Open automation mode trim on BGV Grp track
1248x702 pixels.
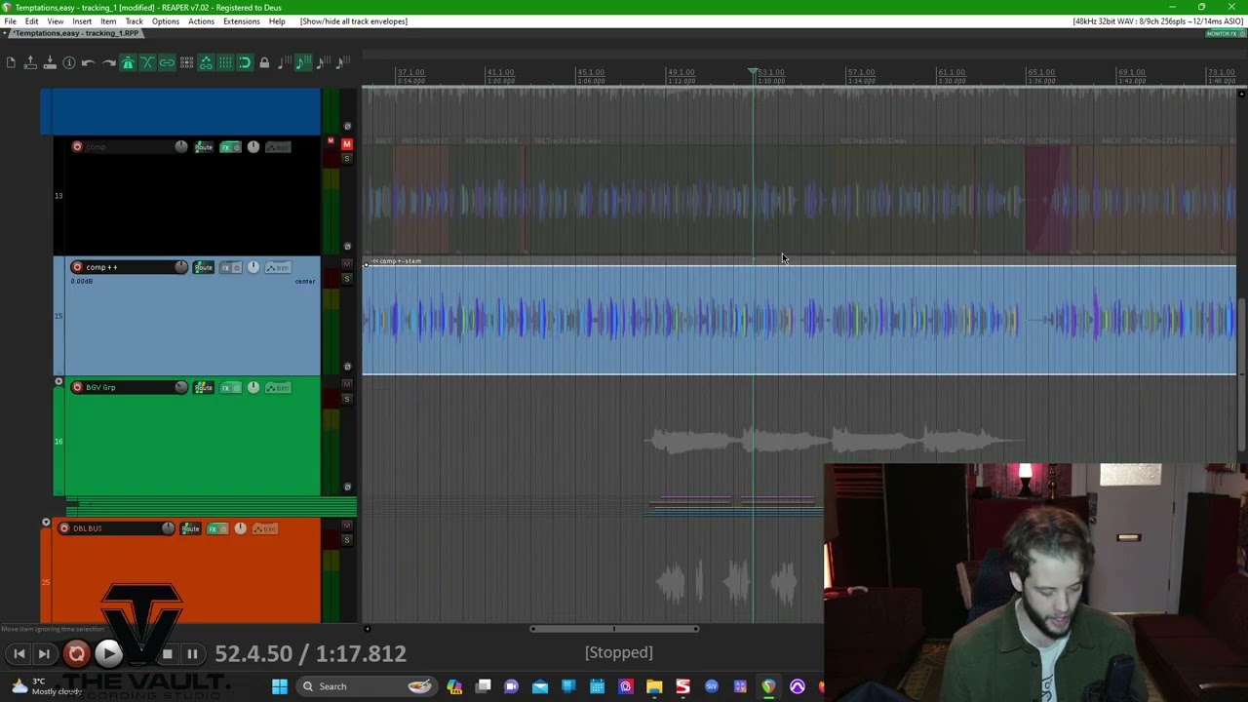click(x=278, y=387)
